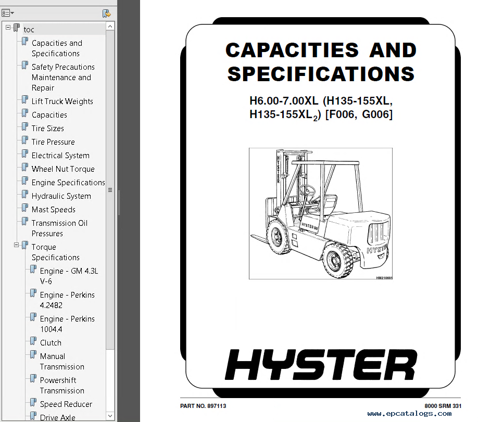Image resolution: width=478 pixels, height=422 pixels.
Task: Open the Lift Truck Weights bookmark
Action: [62, 101]
